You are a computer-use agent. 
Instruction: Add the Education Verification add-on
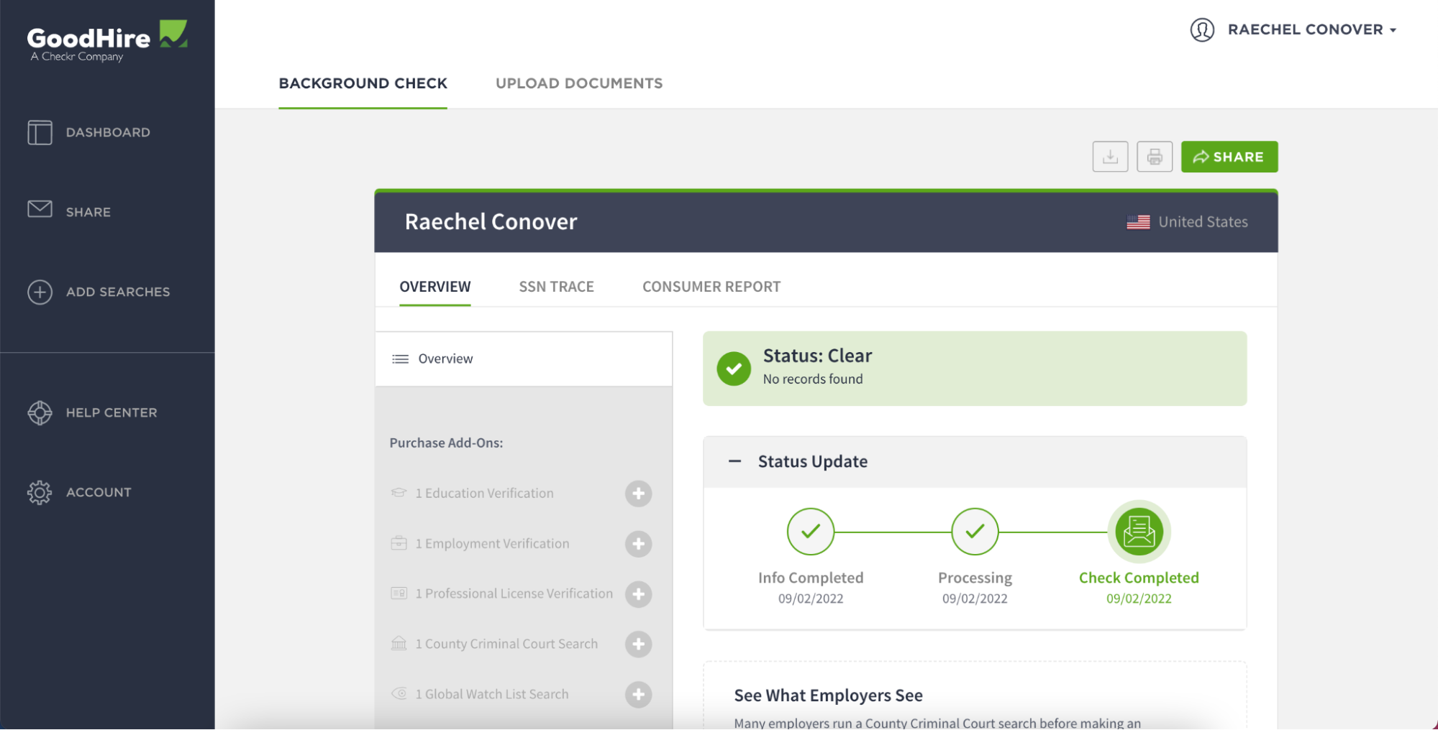click(637, 494)
